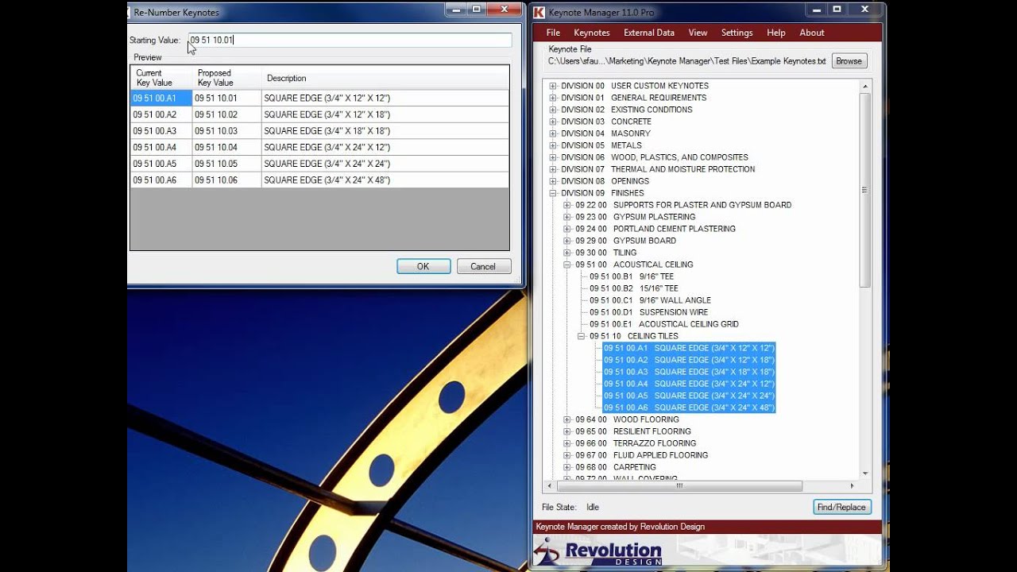This screenshot has height=572, width=1017.
Task: Click scroll-right arrow of keynote tree
Action: pyautogui.click(x=853, y=485)
